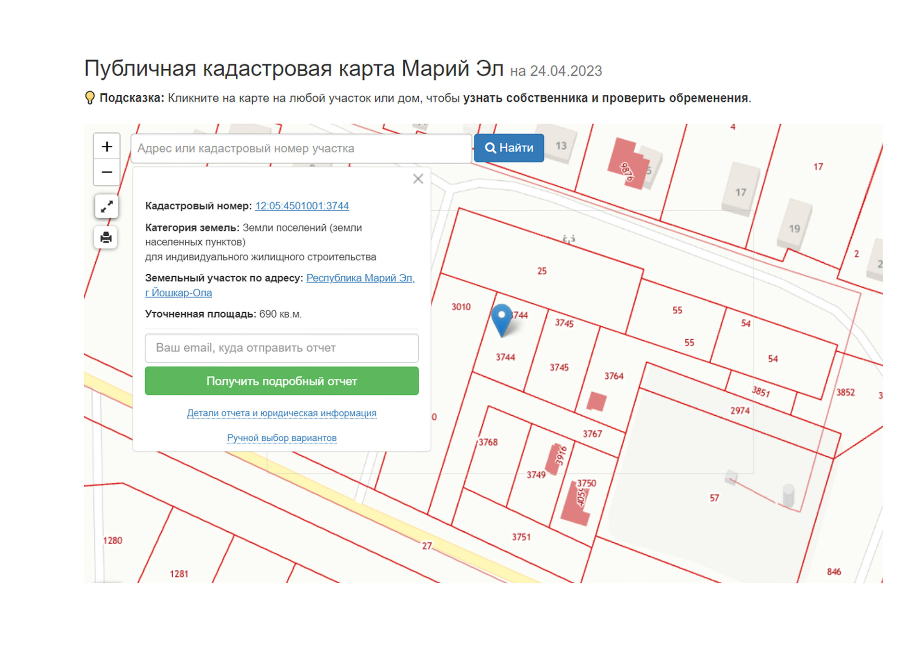Focus the address or cadastral number field
Screen dimensions: 924x653
tap(301, 149)
